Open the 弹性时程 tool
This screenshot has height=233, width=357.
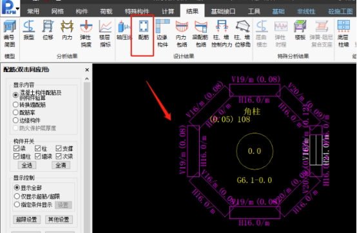pos(280,33)
